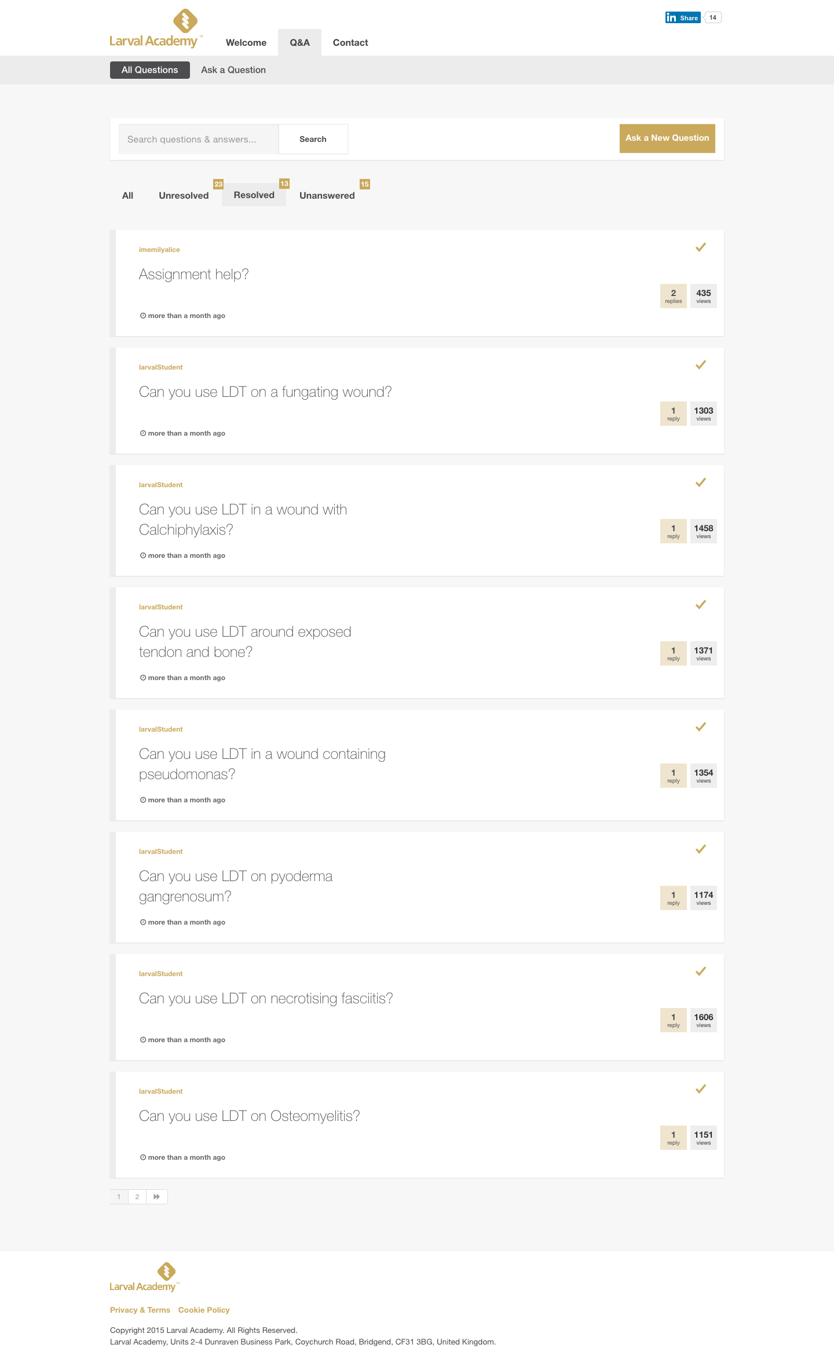This screenshot has height=1359, width=834.
Task: Click the Larval Academy footer logo
Action: click(x=144, y=1277)
